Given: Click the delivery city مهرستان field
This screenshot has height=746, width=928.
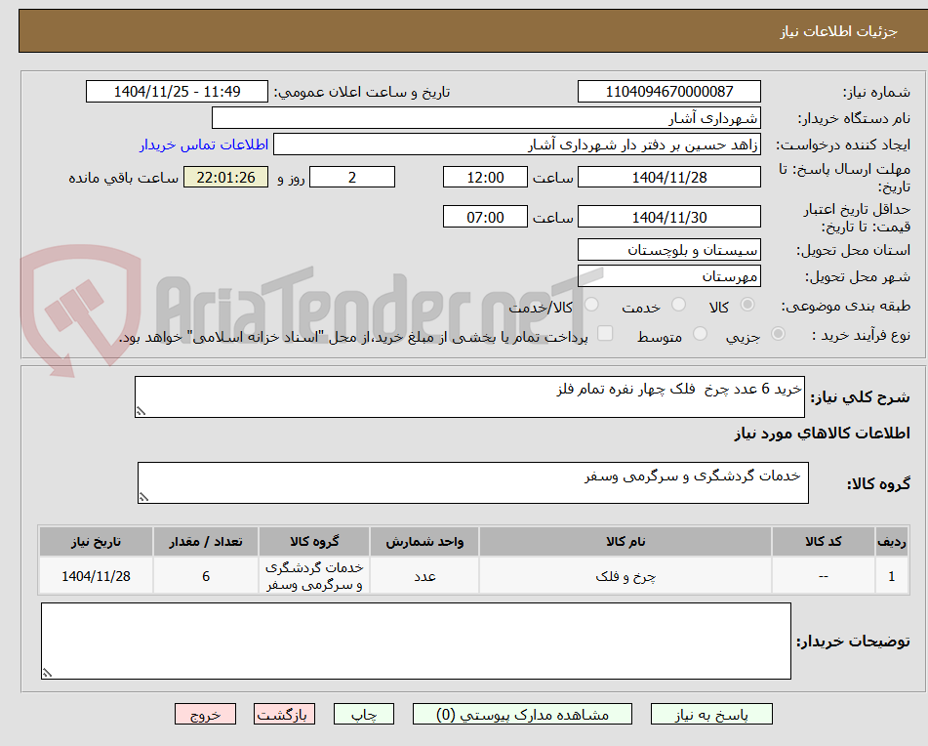Looking at the screenshot, I should click(669, 276).
